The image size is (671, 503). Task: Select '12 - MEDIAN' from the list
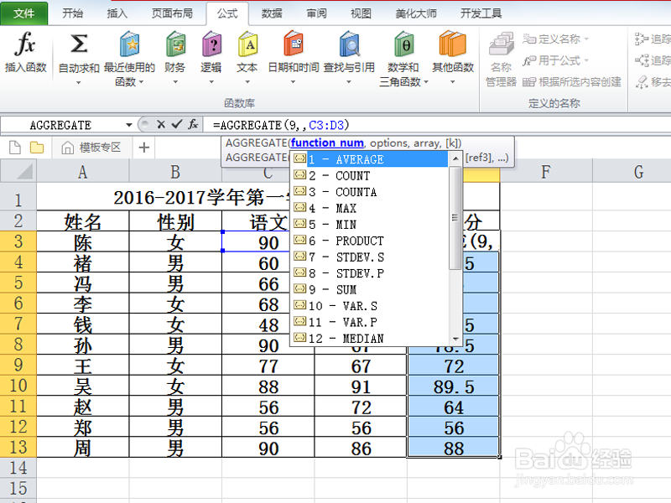pyautogui.click(x=370, y=338)
